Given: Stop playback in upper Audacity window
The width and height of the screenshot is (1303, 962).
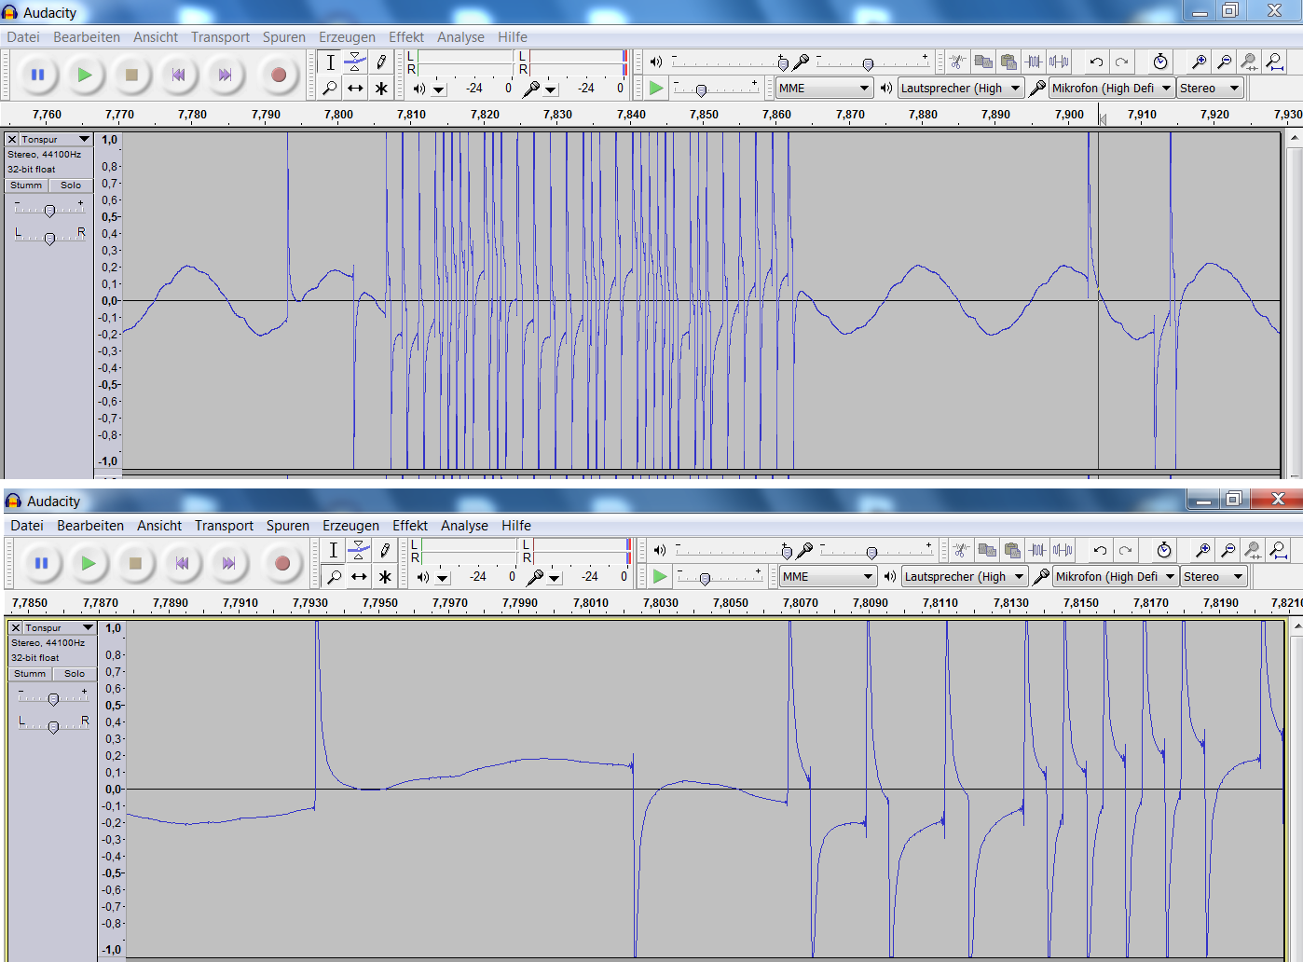Looking at the screenshot, I should pyautogui.click(x=131, y=75).
